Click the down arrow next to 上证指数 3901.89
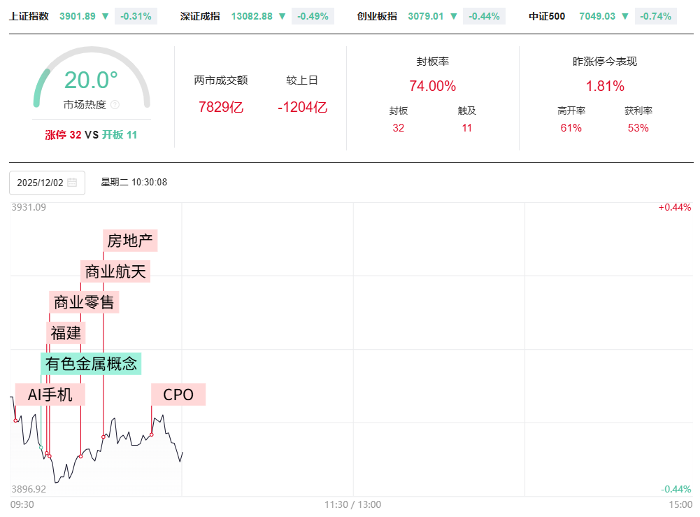700x517 pixels. (106, 16)
